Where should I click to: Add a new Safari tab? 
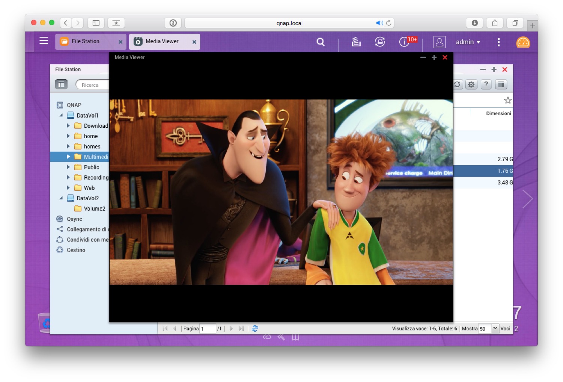[532, 26]
